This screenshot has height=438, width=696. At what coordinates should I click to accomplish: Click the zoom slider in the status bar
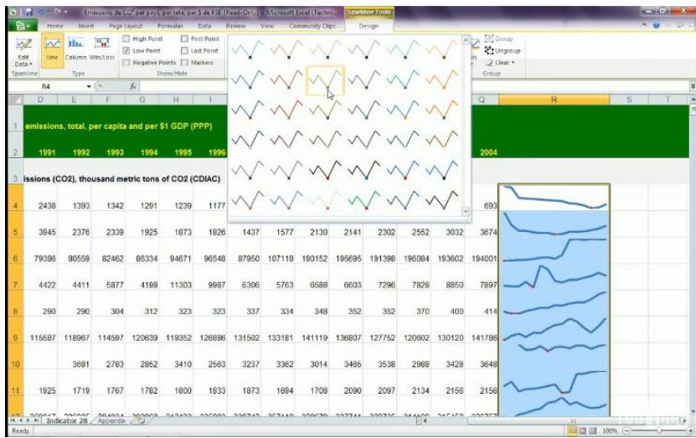coord(658,431)
